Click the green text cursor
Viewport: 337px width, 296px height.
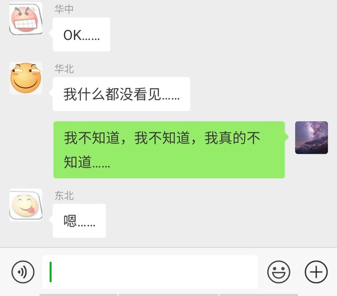point(51,272)
